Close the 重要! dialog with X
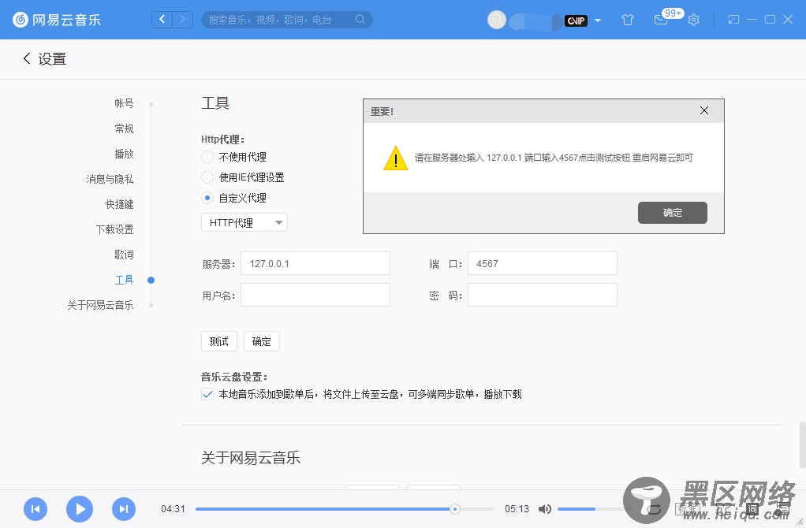 point(704,110)
